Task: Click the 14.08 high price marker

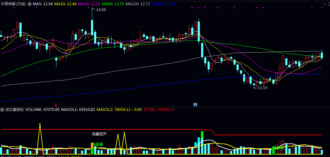Action: [x=101, y=10]
